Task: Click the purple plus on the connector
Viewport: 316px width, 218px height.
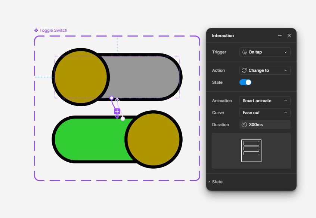Action: [117, 111]
